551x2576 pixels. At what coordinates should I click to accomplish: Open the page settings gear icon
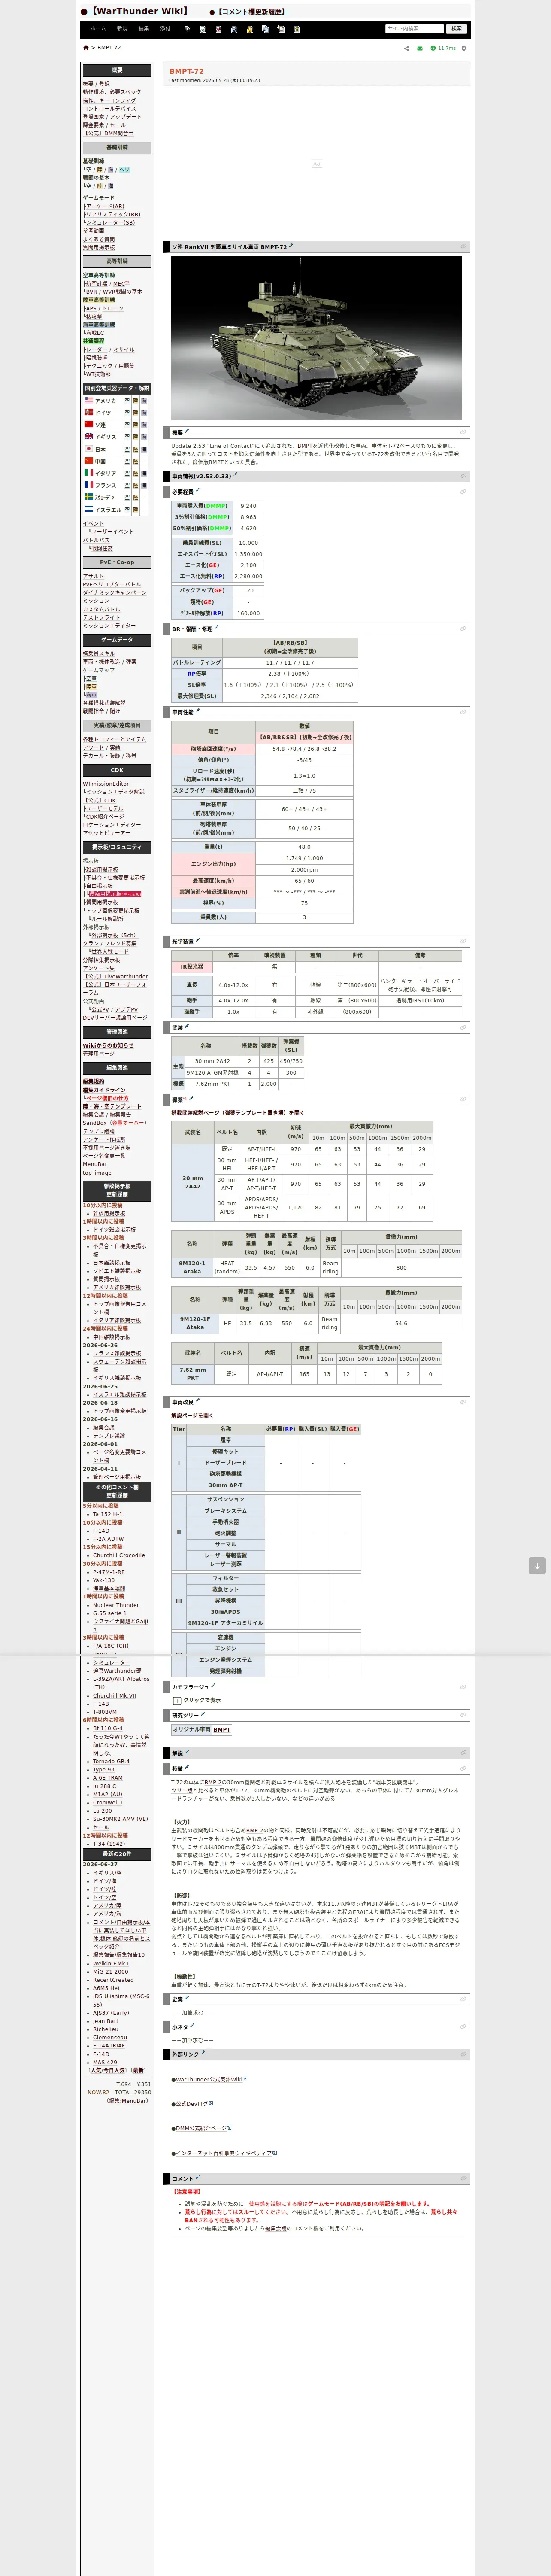[x=464, y=48]
